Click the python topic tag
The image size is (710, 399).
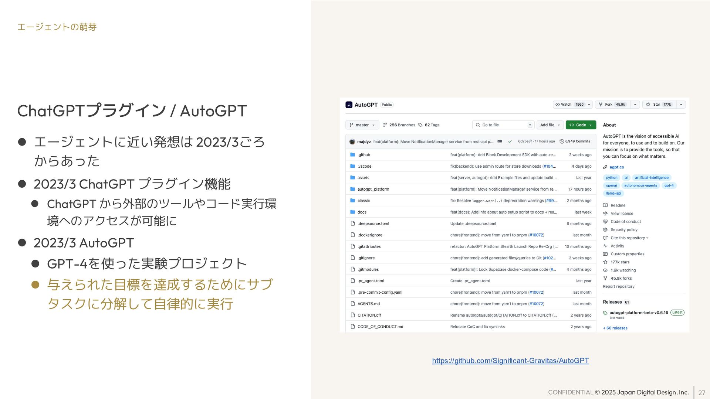611,178
